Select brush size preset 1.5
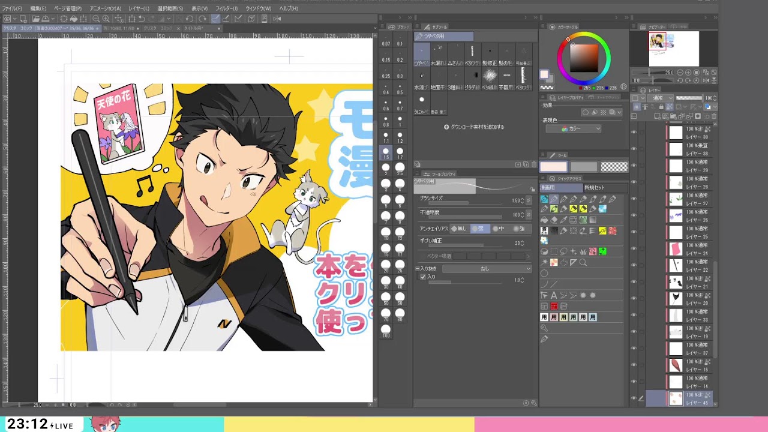 pyautogui.click(x=386, y=153)
